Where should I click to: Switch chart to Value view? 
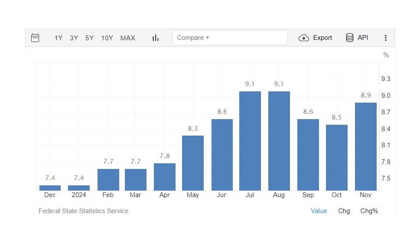coord(319,211)
